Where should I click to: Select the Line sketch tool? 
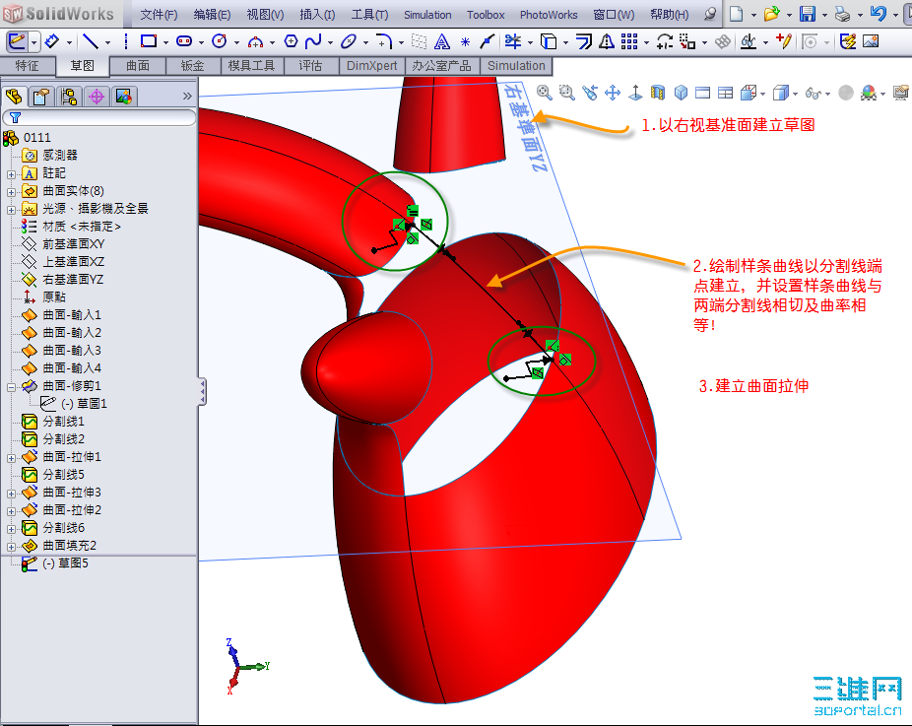[x=91, y=41]
